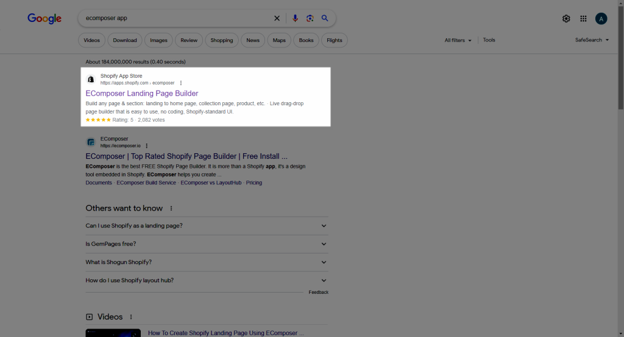Expand 'How do I use Shopify layout hub?'

click(207, 280)
